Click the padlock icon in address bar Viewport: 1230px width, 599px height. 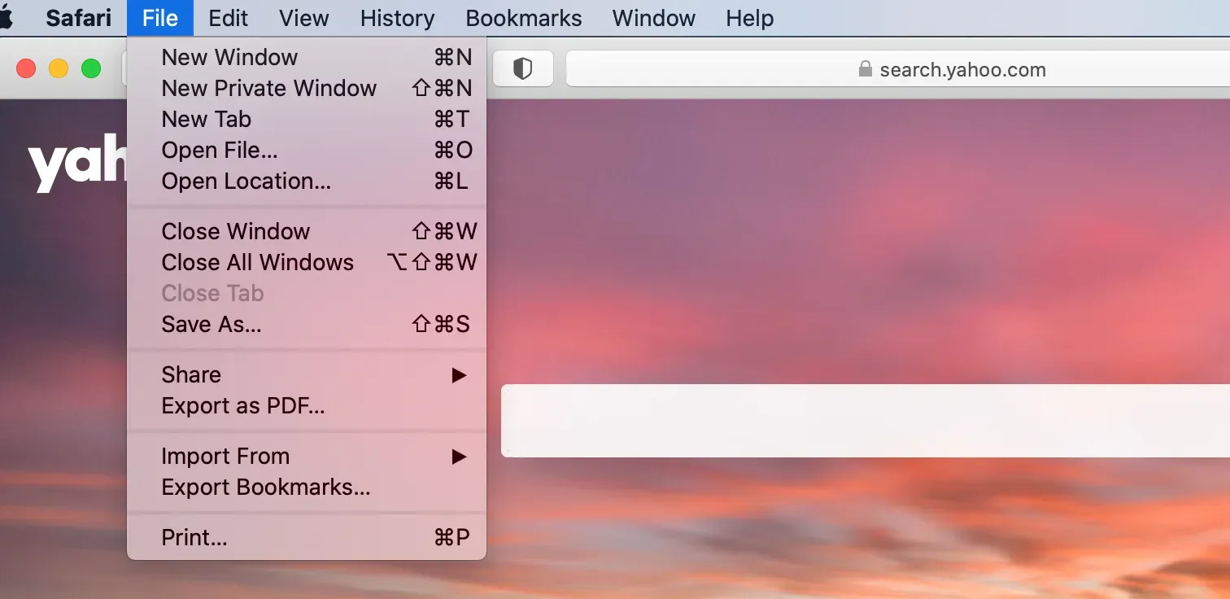pos(866,69)
